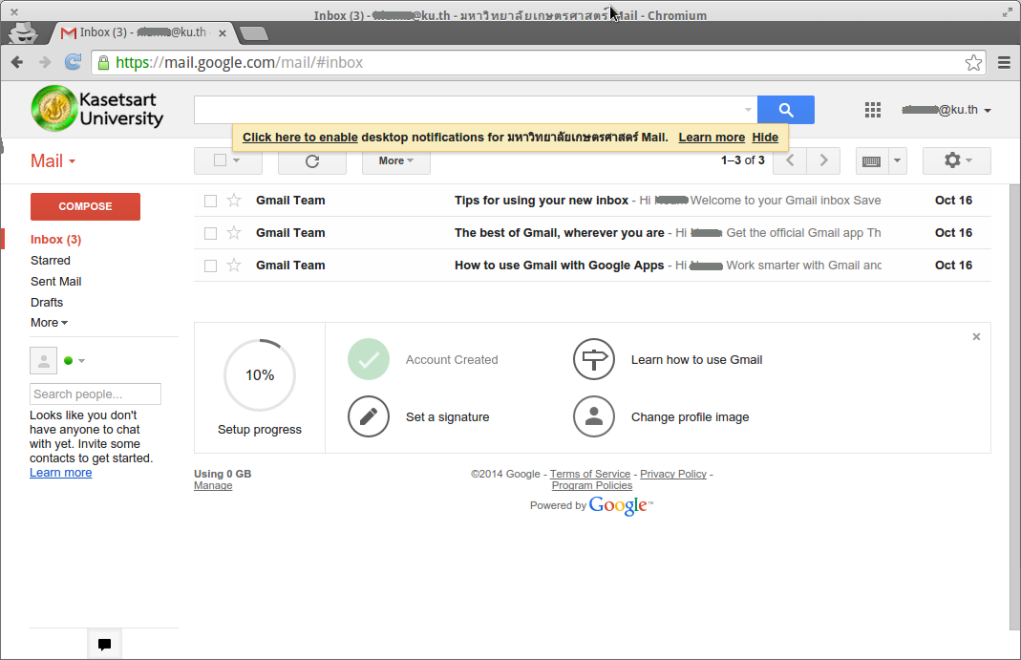
Task: Open the Terms of Service link
Action: [590, 474]
